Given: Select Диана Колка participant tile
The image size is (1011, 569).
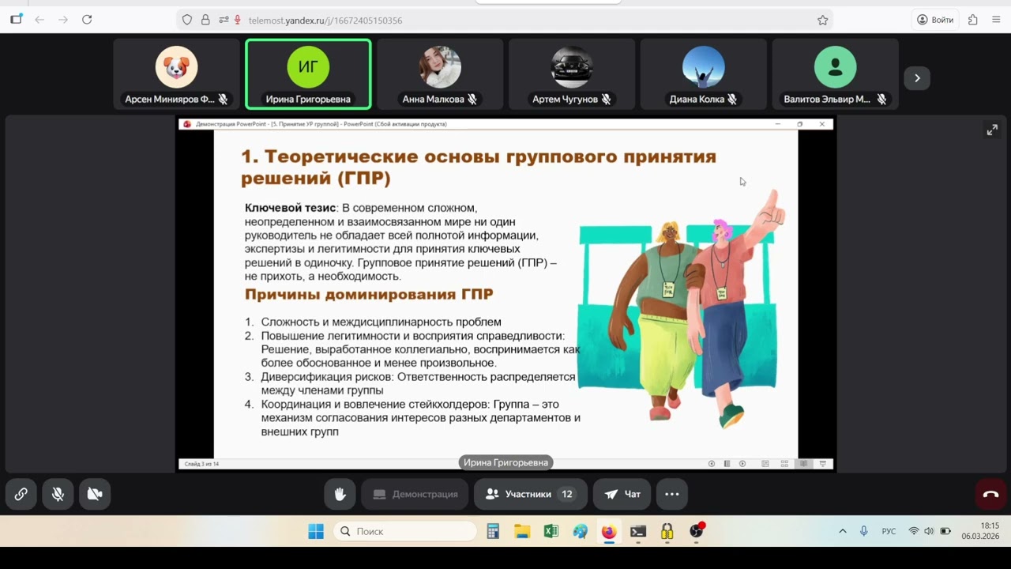Looking at the screenshot, I should click(703, 74).
